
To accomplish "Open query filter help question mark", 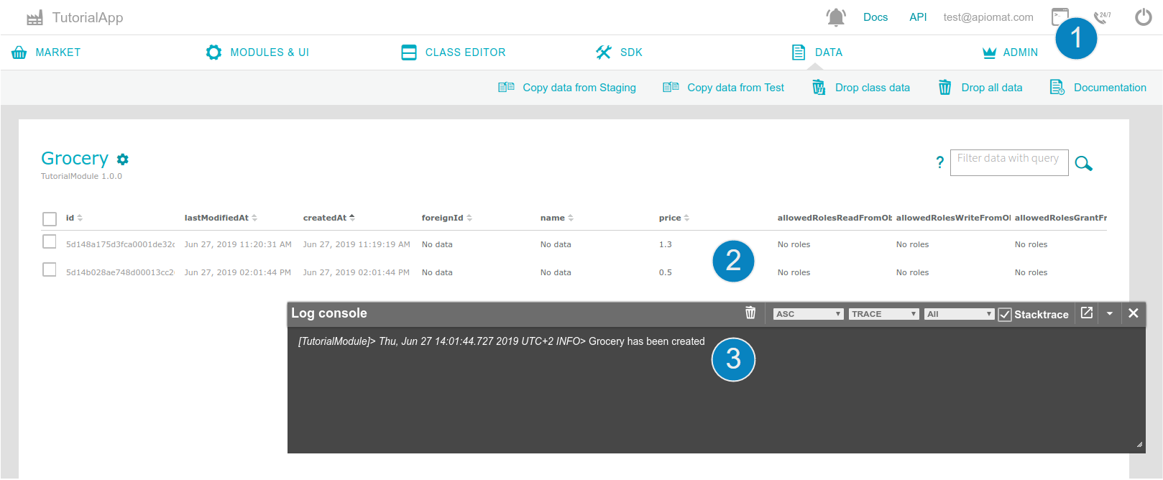I will (939, 162).
